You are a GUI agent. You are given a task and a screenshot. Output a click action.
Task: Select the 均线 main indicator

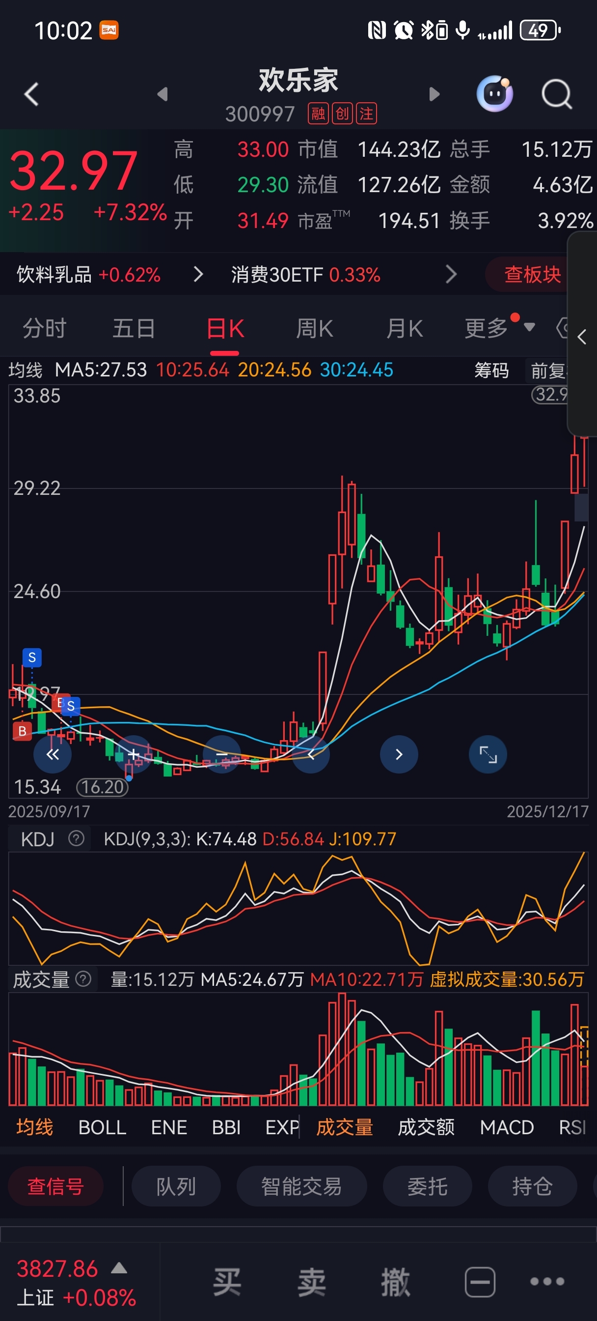click(34, 1127)
